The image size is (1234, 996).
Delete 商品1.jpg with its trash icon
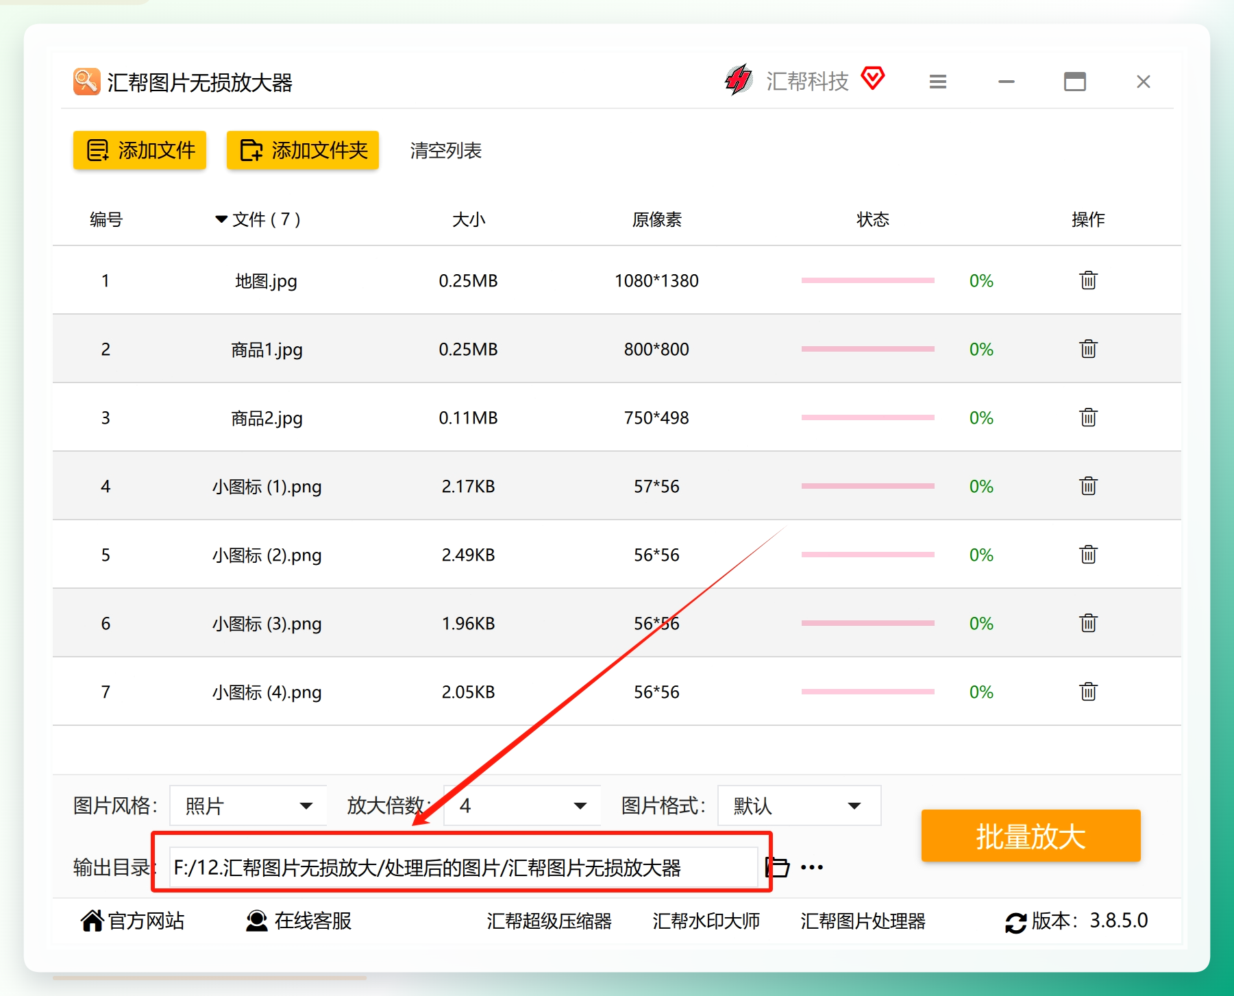click(x=1088, y=349)
